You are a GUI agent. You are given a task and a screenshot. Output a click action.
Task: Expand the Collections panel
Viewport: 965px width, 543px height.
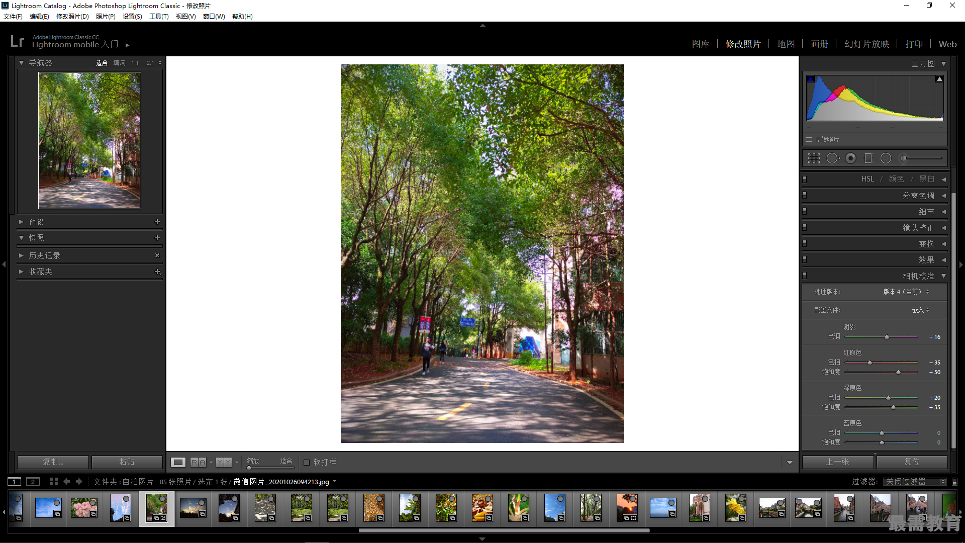point(21,271)
